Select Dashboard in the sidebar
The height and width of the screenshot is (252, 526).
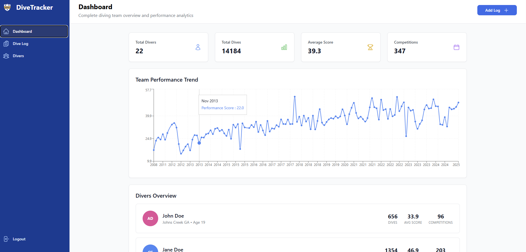(23, 31)
